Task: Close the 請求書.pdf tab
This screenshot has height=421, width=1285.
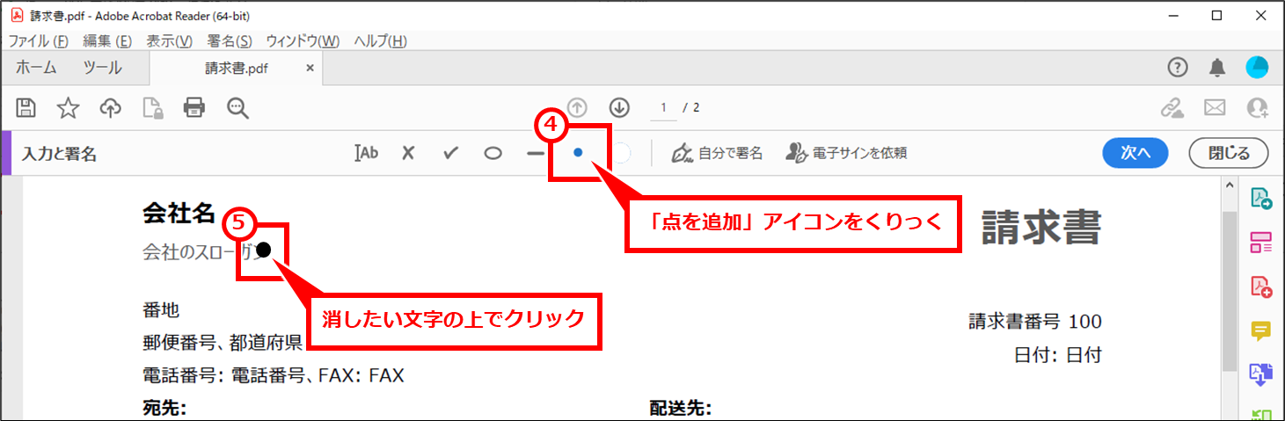Action: click(x=310, y=68)
